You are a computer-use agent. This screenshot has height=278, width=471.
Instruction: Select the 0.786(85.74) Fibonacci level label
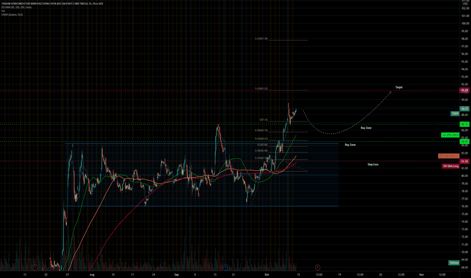[261, 130]
